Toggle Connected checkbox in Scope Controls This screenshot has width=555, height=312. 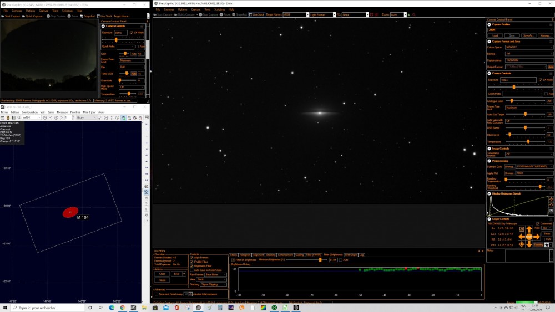[538, 224]
